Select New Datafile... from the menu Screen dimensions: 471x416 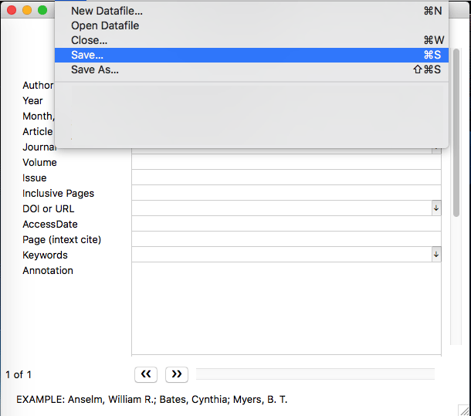[x=107, y=11]
